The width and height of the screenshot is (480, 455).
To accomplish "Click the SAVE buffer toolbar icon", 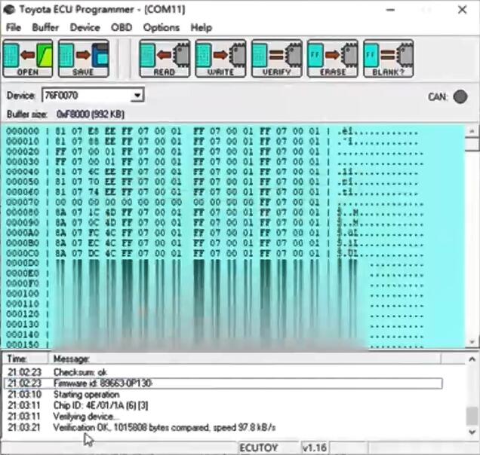I will pos(84,58).
